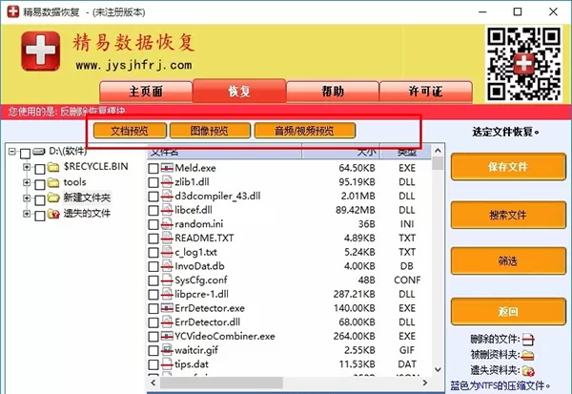Click the red cross app logo
Screen dimensions: 572x394
(40, 51)
